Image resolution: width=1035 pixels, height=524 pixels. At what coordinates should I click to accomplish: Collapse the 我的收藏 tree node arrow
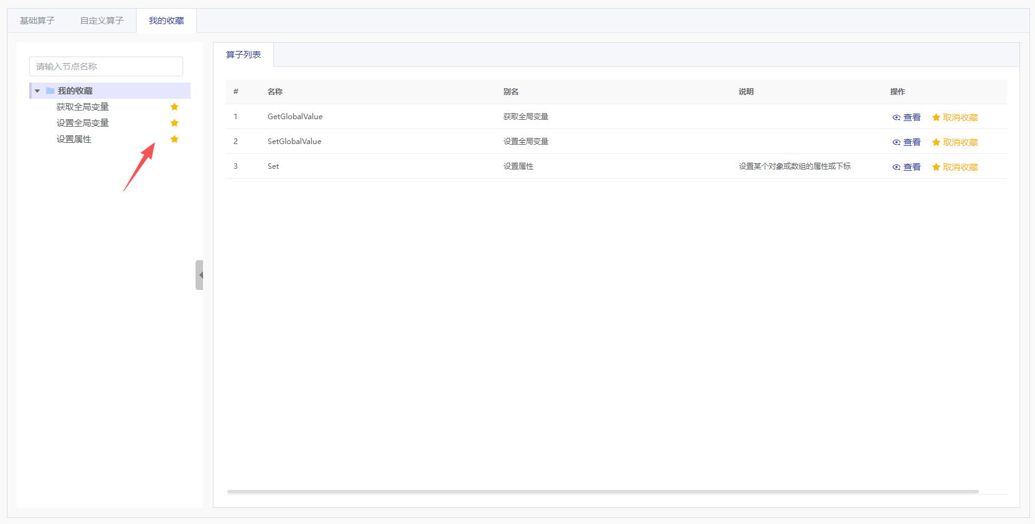click(37, 91)
